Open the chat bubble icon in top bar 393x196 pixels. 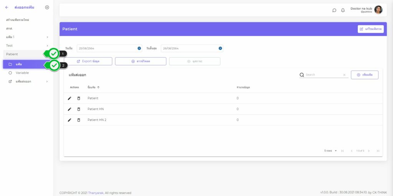pos(334,10)
